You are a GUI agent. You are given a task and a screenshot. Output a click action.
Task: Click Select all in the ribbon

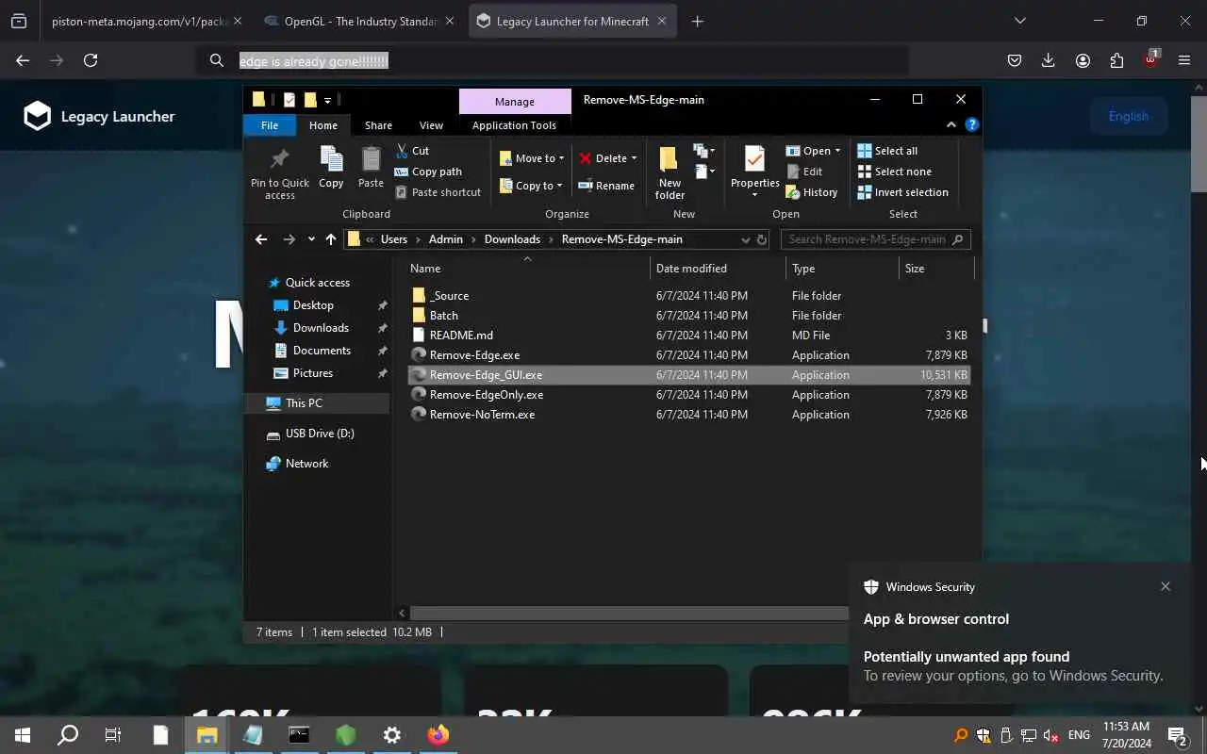(x=886, y=151)
